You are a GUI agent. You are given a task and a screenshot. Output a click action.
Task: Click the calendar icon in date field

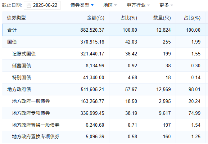pyautogui.click(x=29, y=5)
